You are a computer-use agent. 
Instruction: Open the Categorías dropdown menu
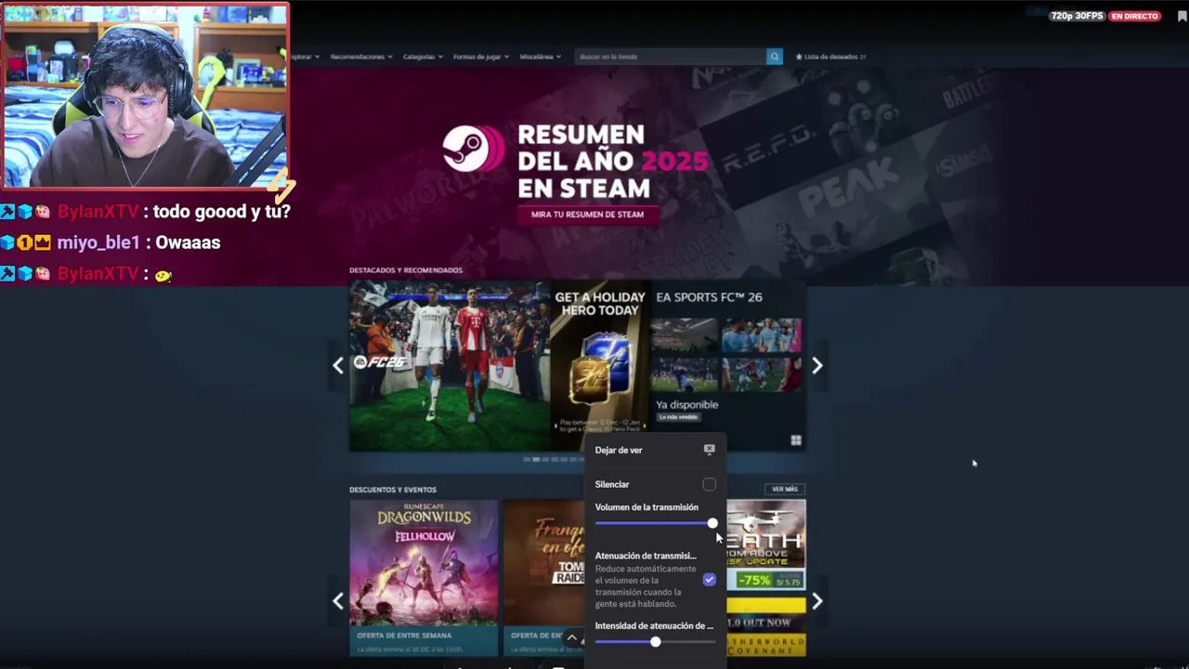pos(423,57)
